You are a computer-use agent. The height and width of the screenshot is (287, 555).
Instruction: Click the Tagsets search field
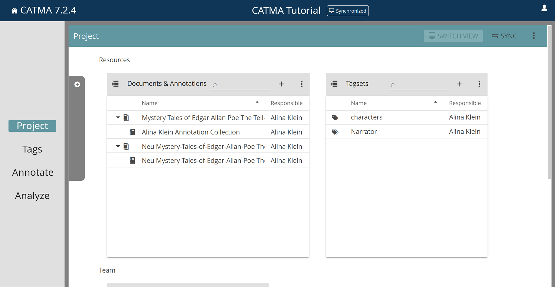pos(418,85)
